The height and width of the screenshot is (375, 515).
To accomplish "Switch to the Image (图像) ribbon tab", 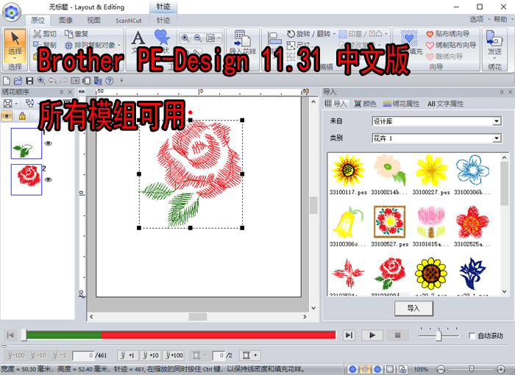I will point(65,21).
